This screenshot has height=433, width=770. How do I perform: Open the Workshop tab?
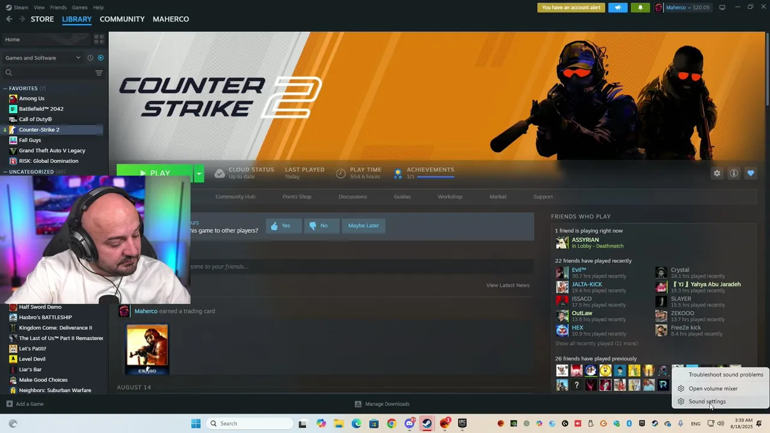[450, 197]
